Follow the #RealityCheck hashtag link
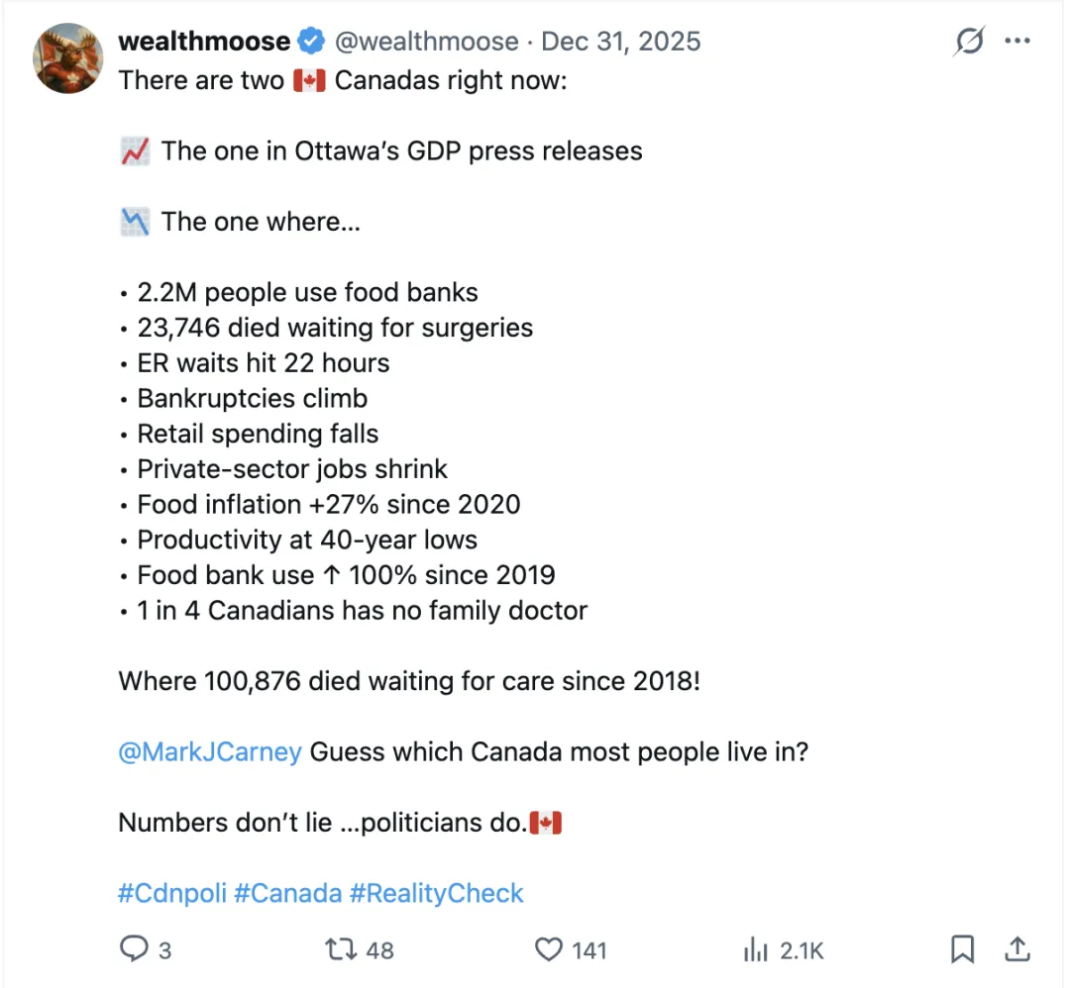Screen dimensions: 1070x988 (x=436, y=893)
